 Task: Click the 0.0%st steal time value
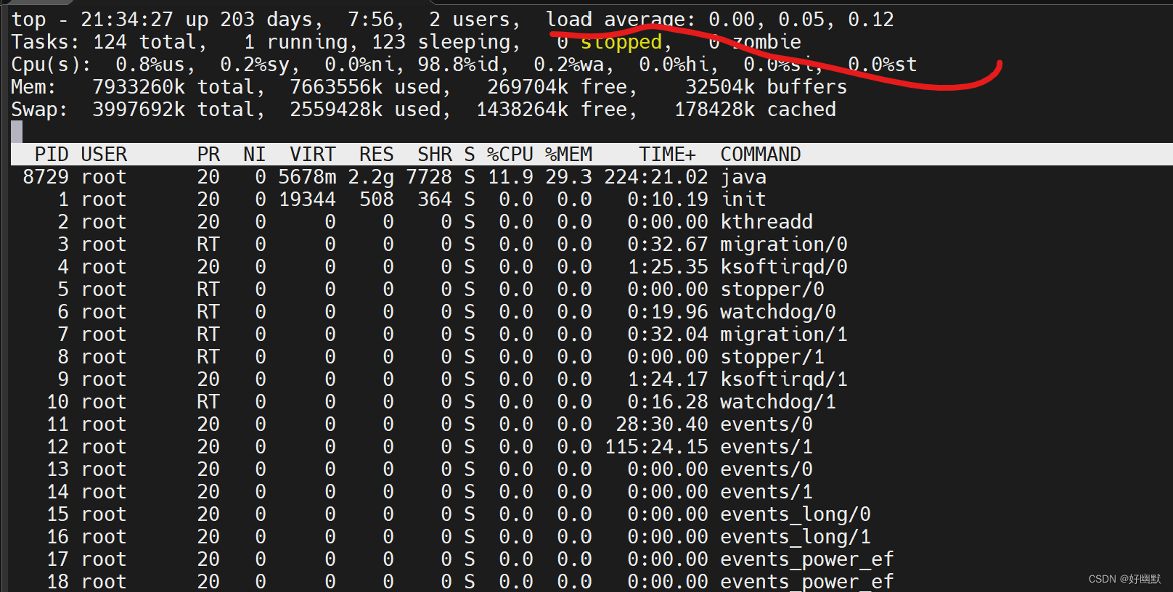tap(883, 65)
